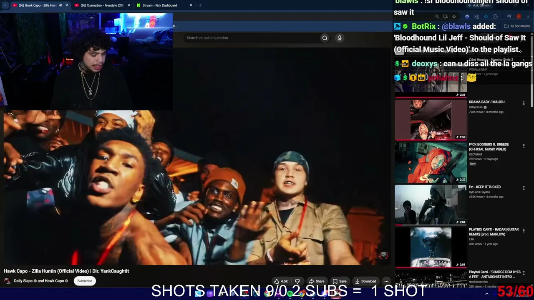The height and width of the screenshot is (300, 534).
Task: Click the Zilla Huntin video title
Action: [x=66, y=271]
